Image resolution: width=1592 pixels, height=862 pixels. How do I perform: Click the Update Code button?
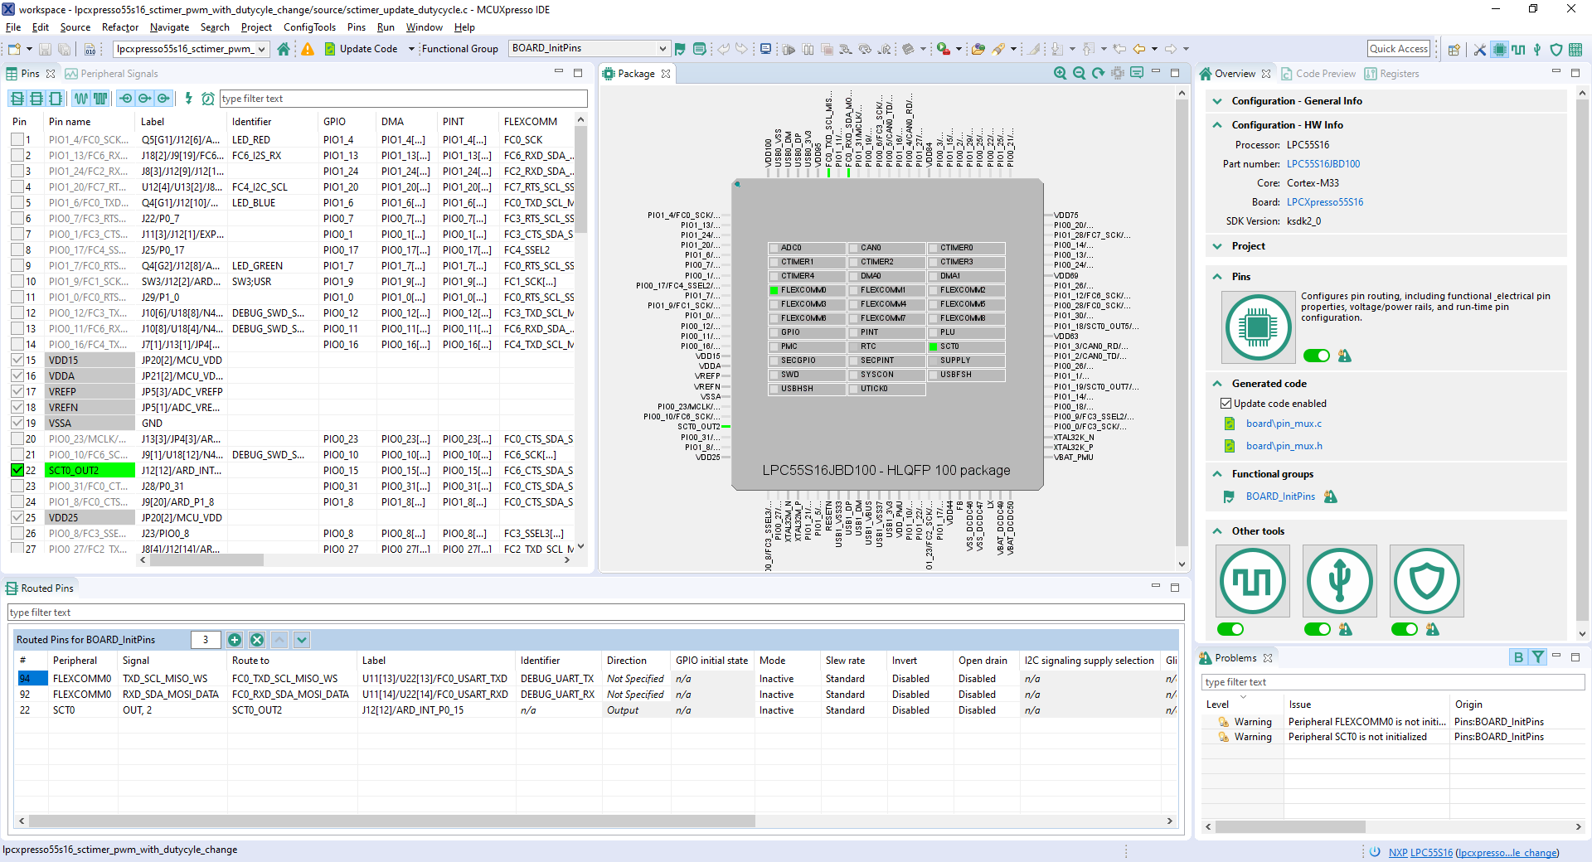pyautogui.click(x=361, y=49)
